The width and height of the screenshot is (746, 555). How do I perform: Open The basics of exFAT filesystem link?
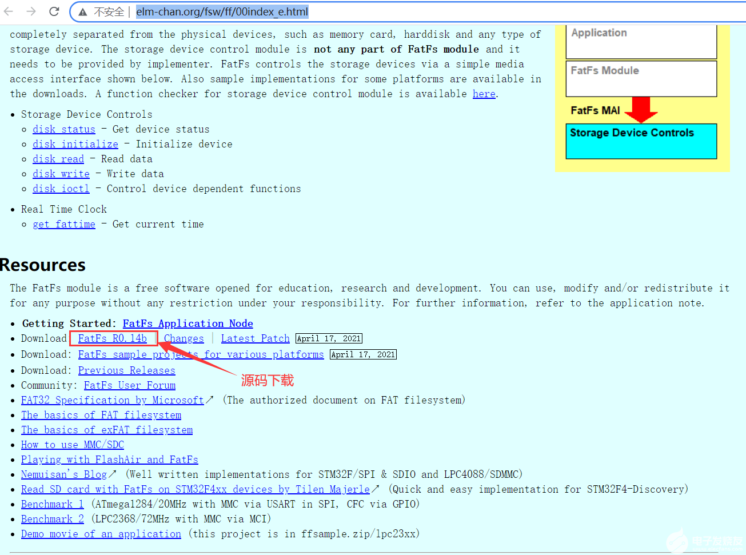107,430
